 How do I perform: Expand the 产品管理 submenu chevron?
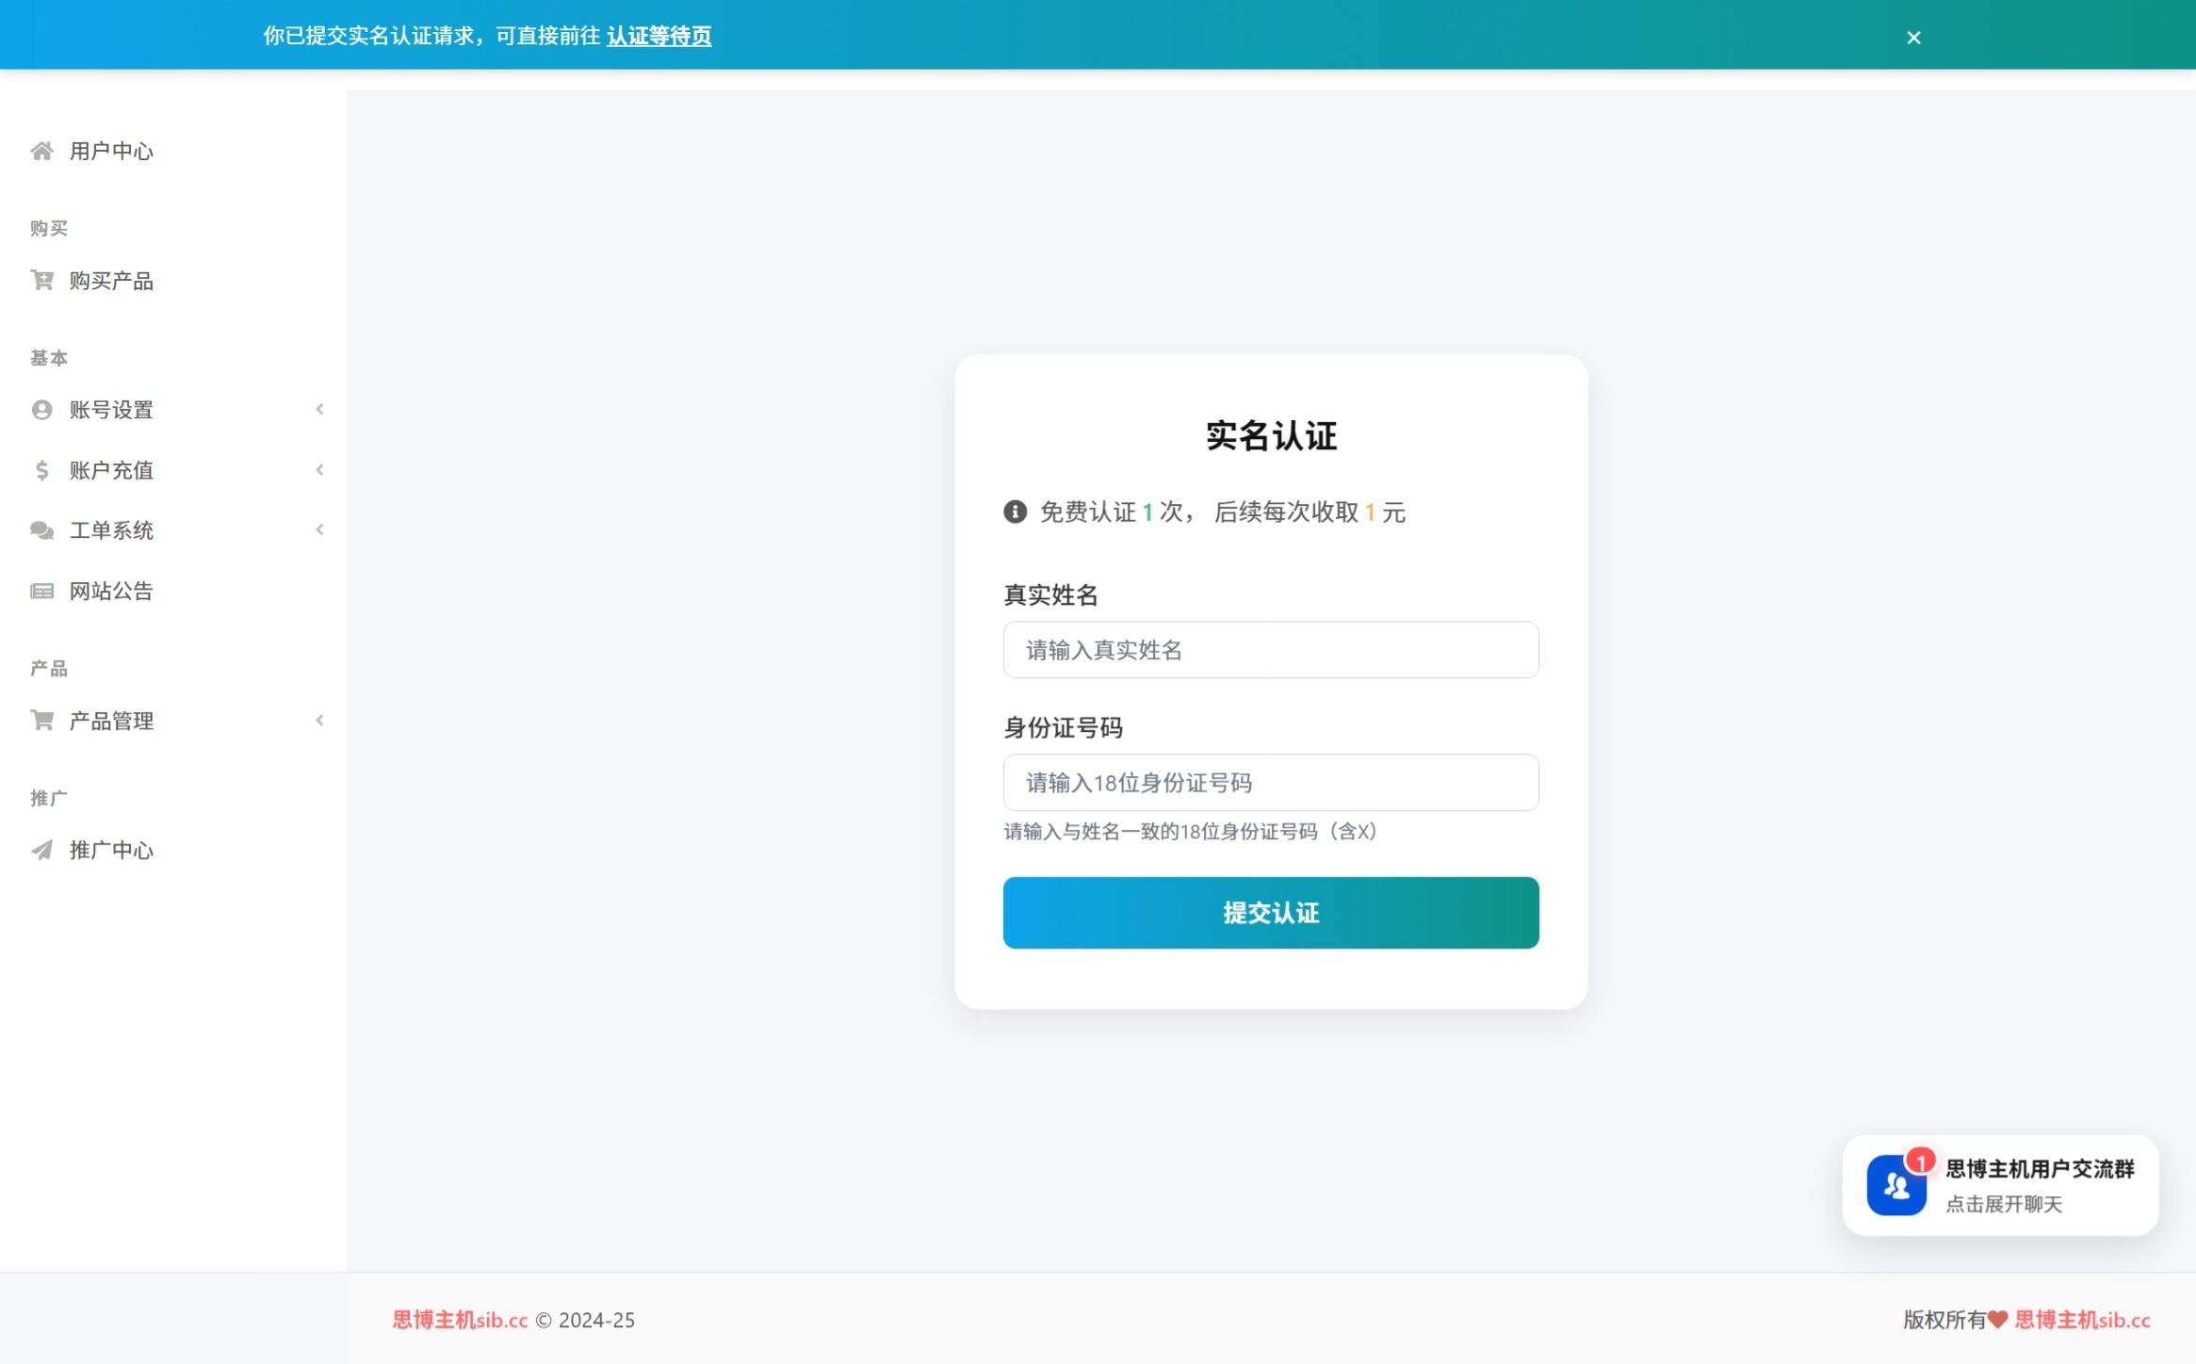pos(319,721)
